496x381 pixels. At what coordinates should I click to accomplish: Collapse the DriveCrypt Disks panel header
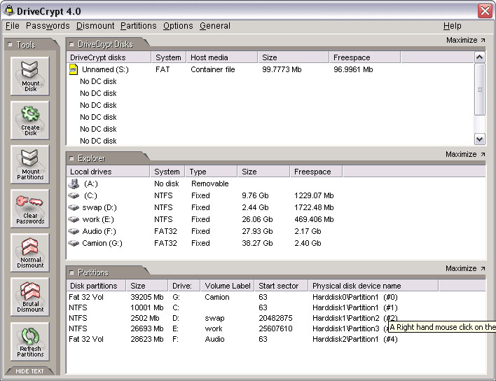(x=71, y=44)
